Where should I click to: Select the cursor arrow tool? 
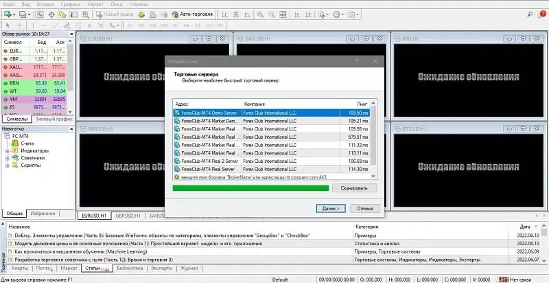8,25
